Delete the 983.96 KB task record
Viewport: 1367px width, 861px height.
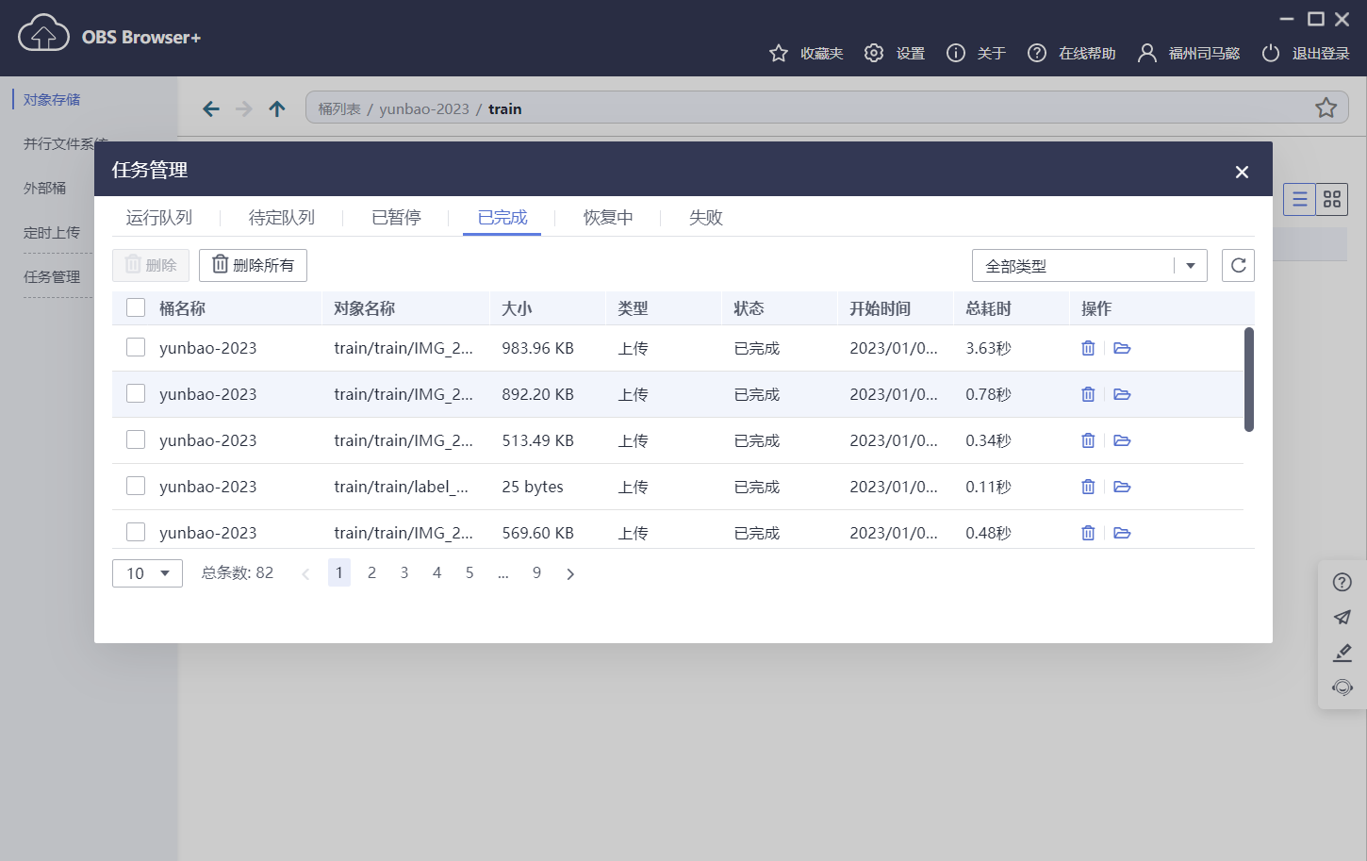1088,348
